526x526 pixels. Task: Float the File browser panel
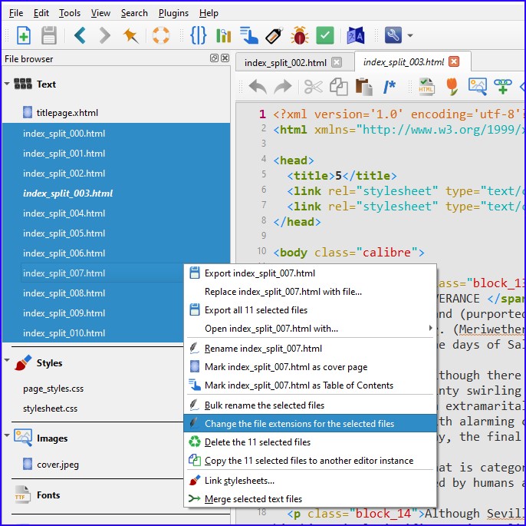click(214, 58)
